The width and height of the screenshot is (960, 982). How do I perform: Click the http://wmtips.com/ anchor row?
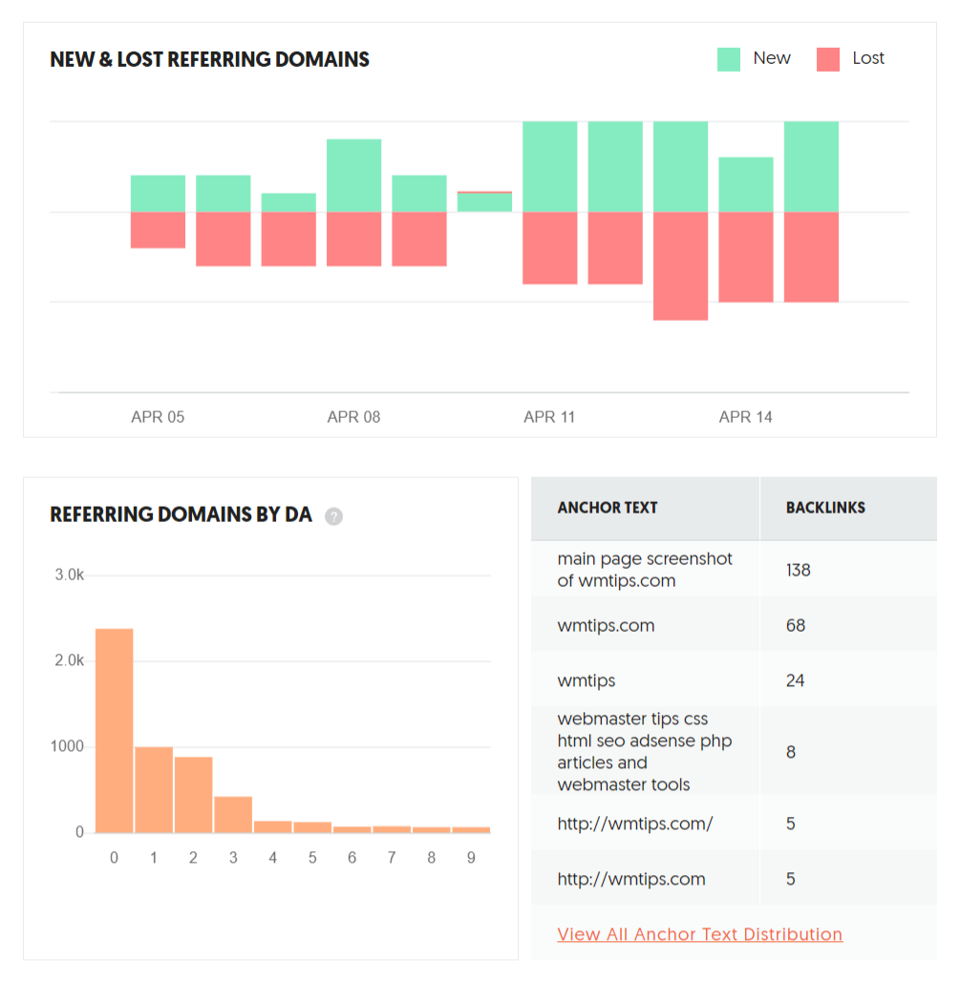pos(630,824)
